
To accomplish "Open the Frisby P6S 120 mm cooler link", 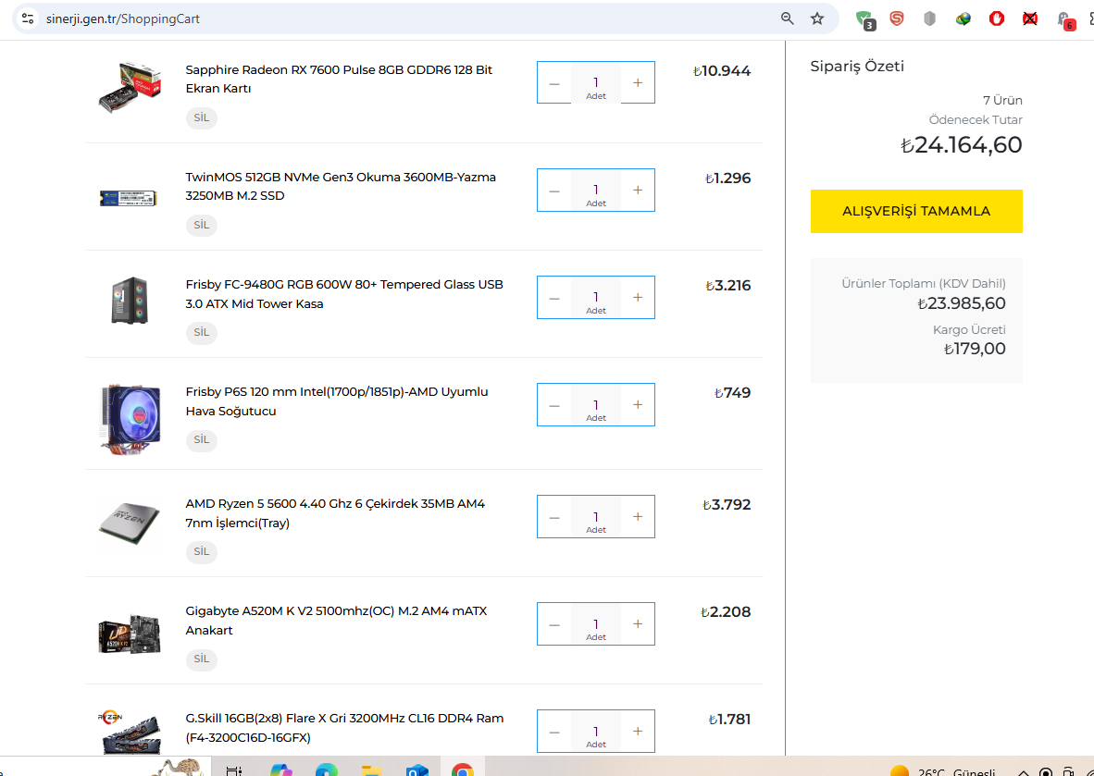I will (337, 400).
